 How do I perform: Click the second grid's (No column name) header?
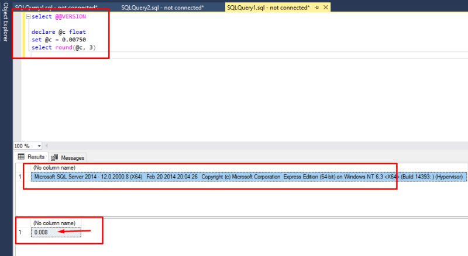(54, 223)
